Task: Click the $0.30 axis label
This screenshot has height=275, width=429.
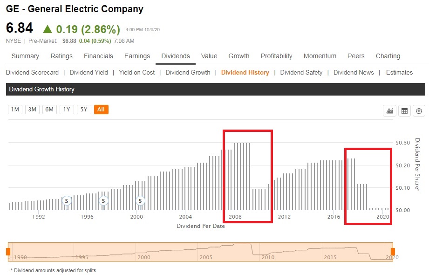Action: (x=403, y=143)
